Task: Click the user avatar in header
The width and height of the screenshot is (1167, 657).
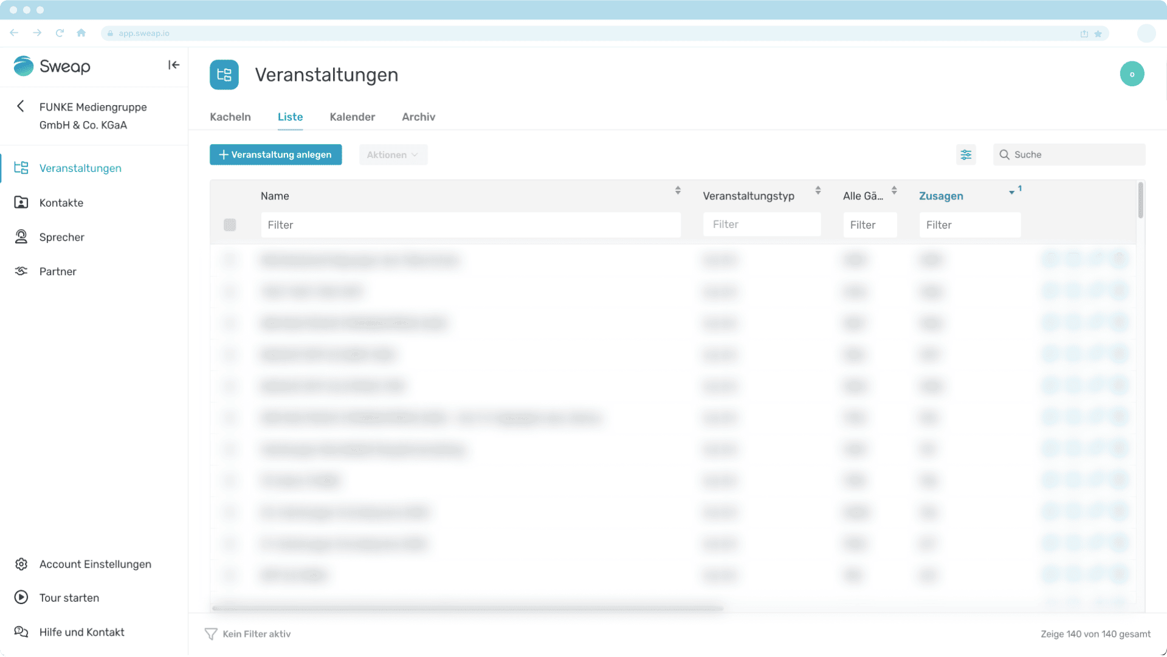Action: point(1132,74)
